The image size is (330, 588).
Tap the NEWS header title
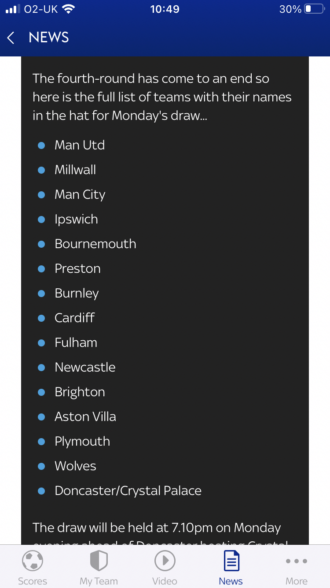[x=49, y=38]
